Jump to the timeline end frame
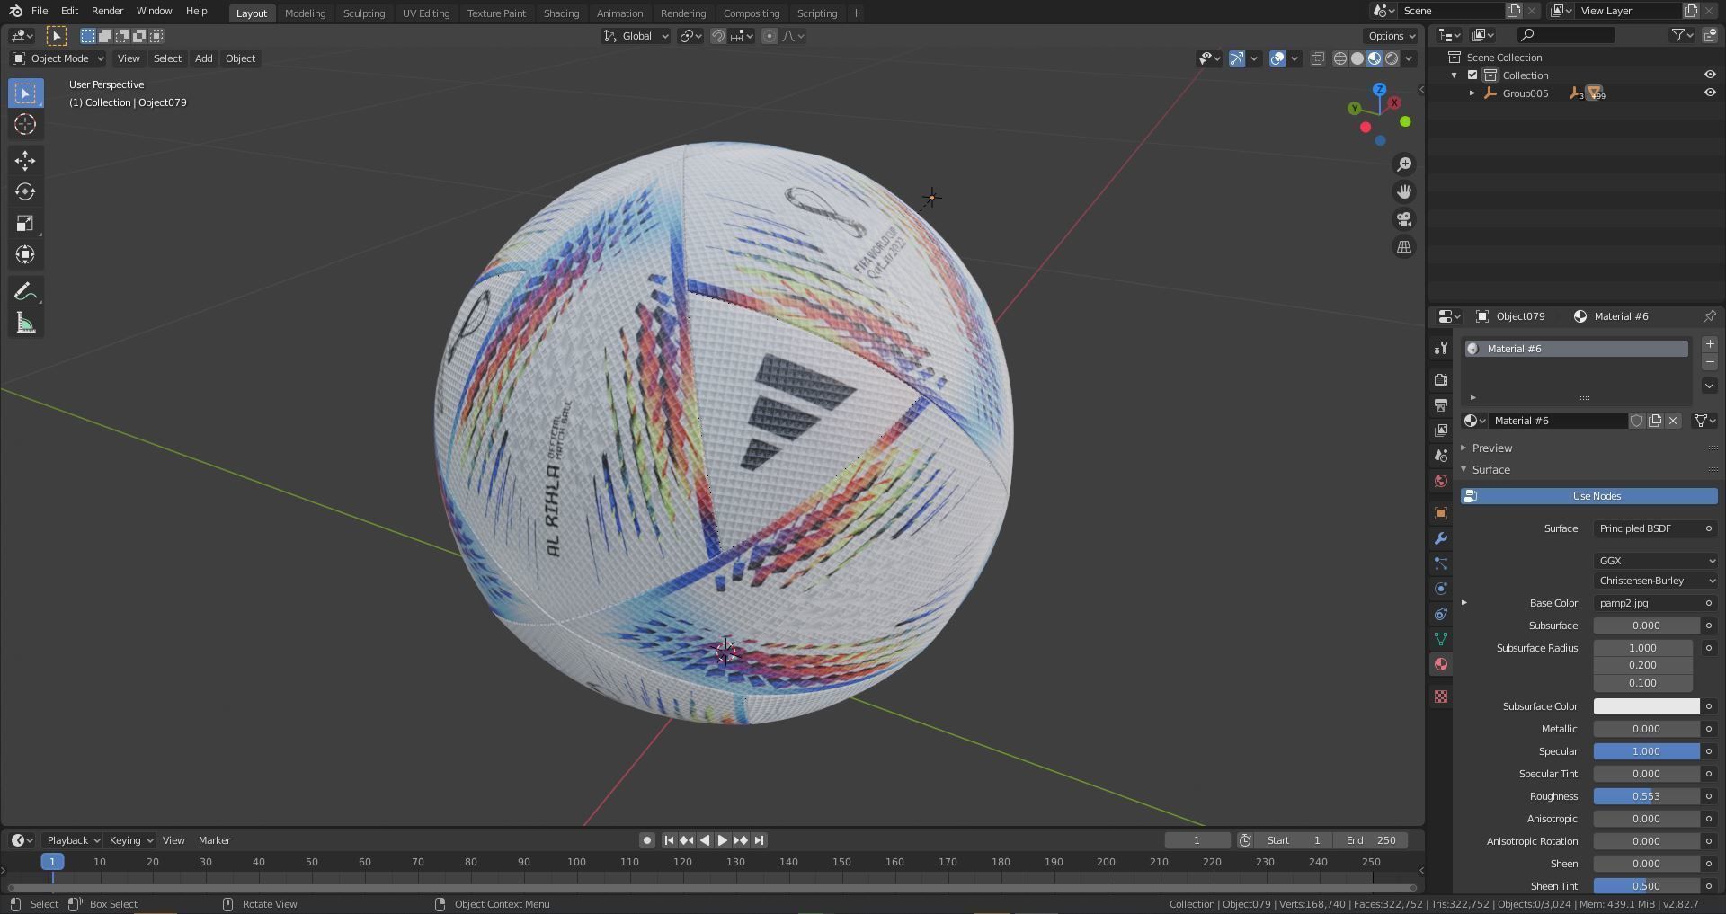Image resolution: width=1726 pixels, height=914 pixels. coord(759,840)
